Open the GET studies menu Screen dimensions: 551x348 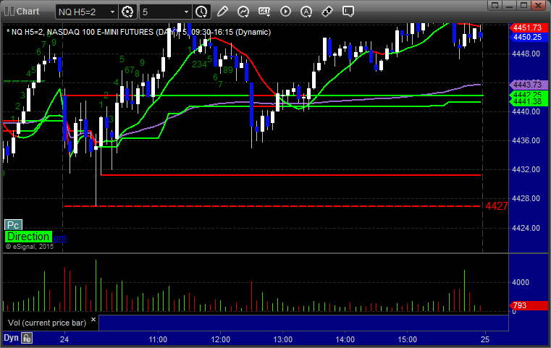click(264, 12)
